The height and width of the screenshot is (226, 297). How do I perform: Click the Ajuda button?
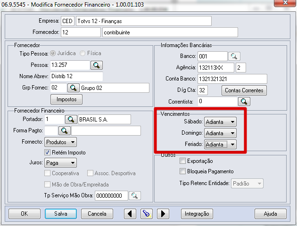pos(271,214)
